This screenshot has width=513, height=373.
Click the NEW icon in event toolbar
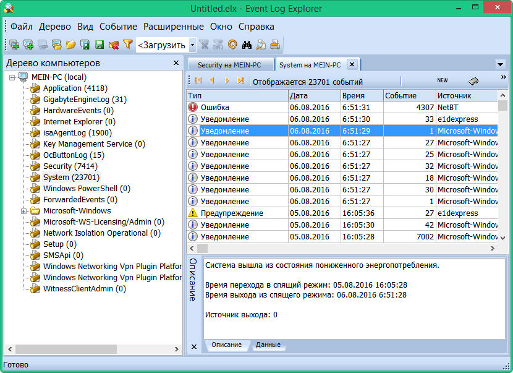[443, 81]
